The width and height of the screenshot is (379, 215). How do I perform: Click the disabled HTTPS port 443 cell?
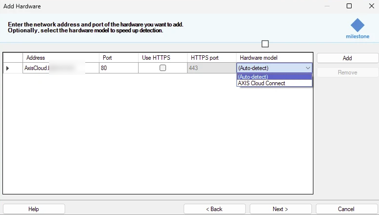tap(212, 68)
